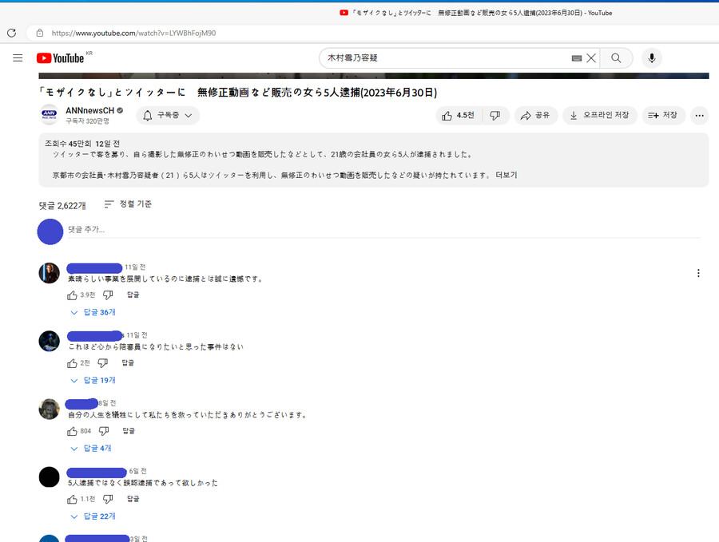This screenshot has width=719, height=542.
Task: Share the video with 공유 button
Action: point(535,116)
